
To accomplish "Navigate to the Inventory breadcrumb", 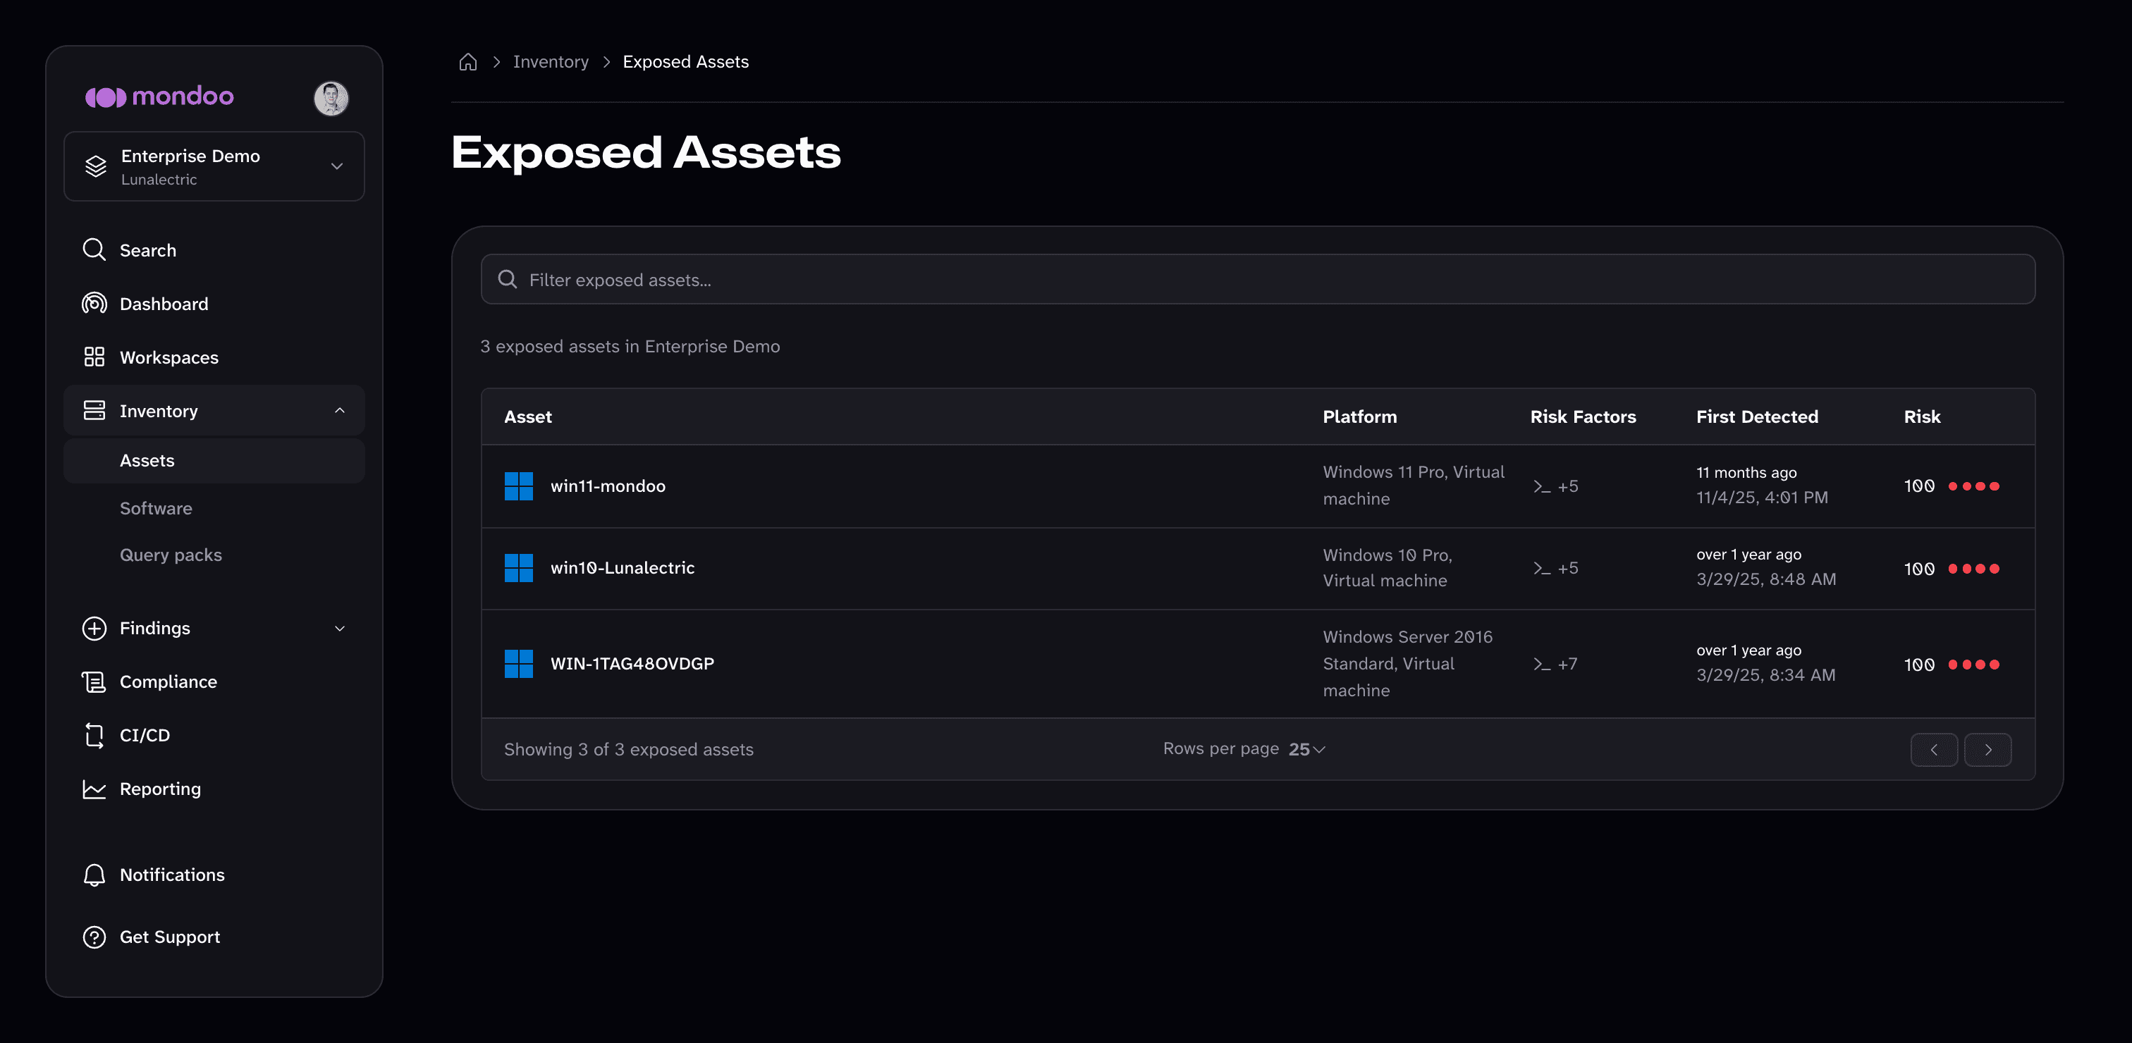I will (551, 62).
